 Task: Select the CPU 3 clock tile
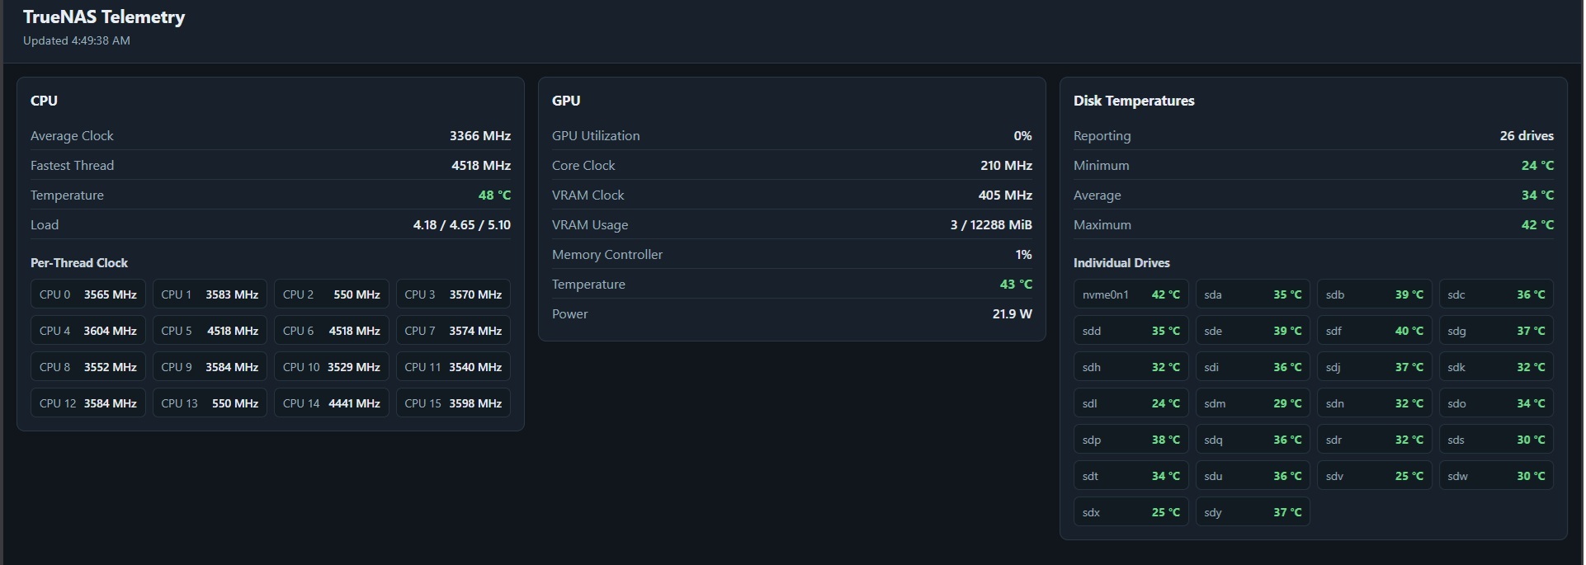click(453, 294)
